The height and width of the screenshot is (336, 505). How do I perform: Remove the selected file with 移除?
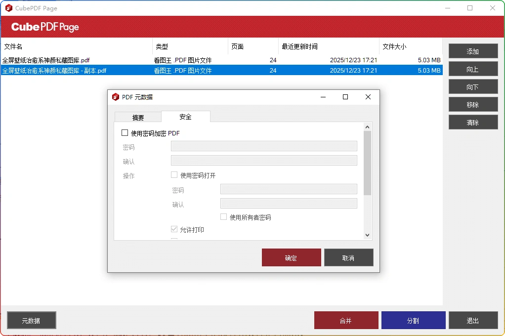coord(473,104)
